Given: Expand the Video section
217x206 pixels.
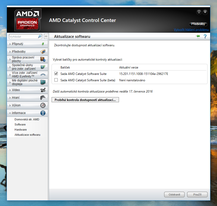Looking at the screenshot, I should pyautogui.click(x=27, y=90).
